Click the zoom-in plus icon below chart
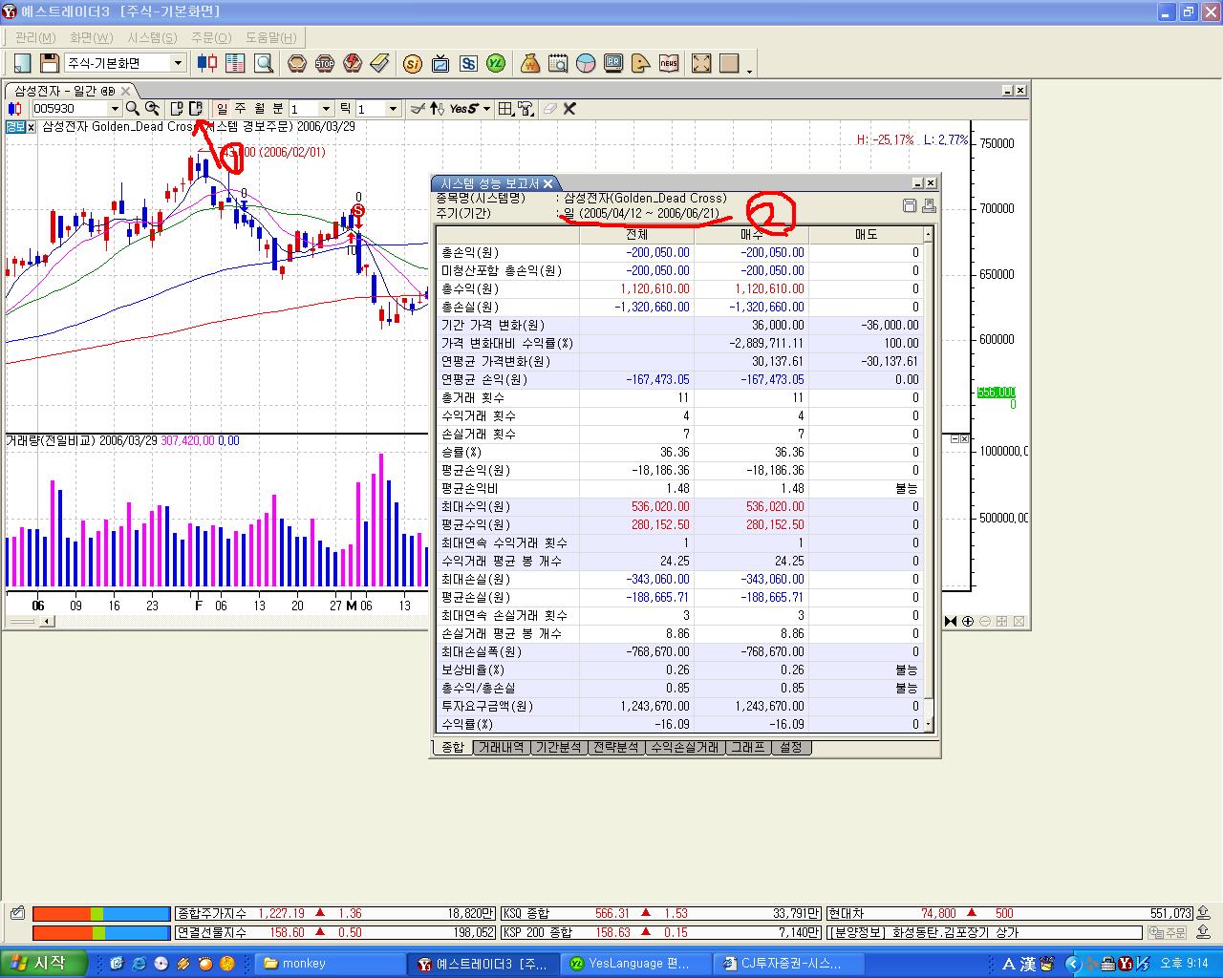Image resolution: width=1223 pixels, height=978 pixels. (x=968, y=621)
